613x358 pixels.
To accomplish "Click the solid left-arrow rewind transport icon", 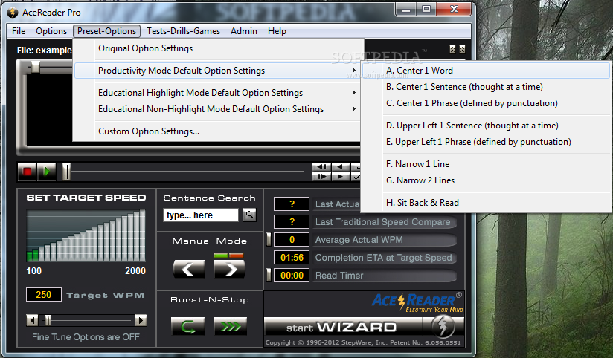I will click(341, 166).
